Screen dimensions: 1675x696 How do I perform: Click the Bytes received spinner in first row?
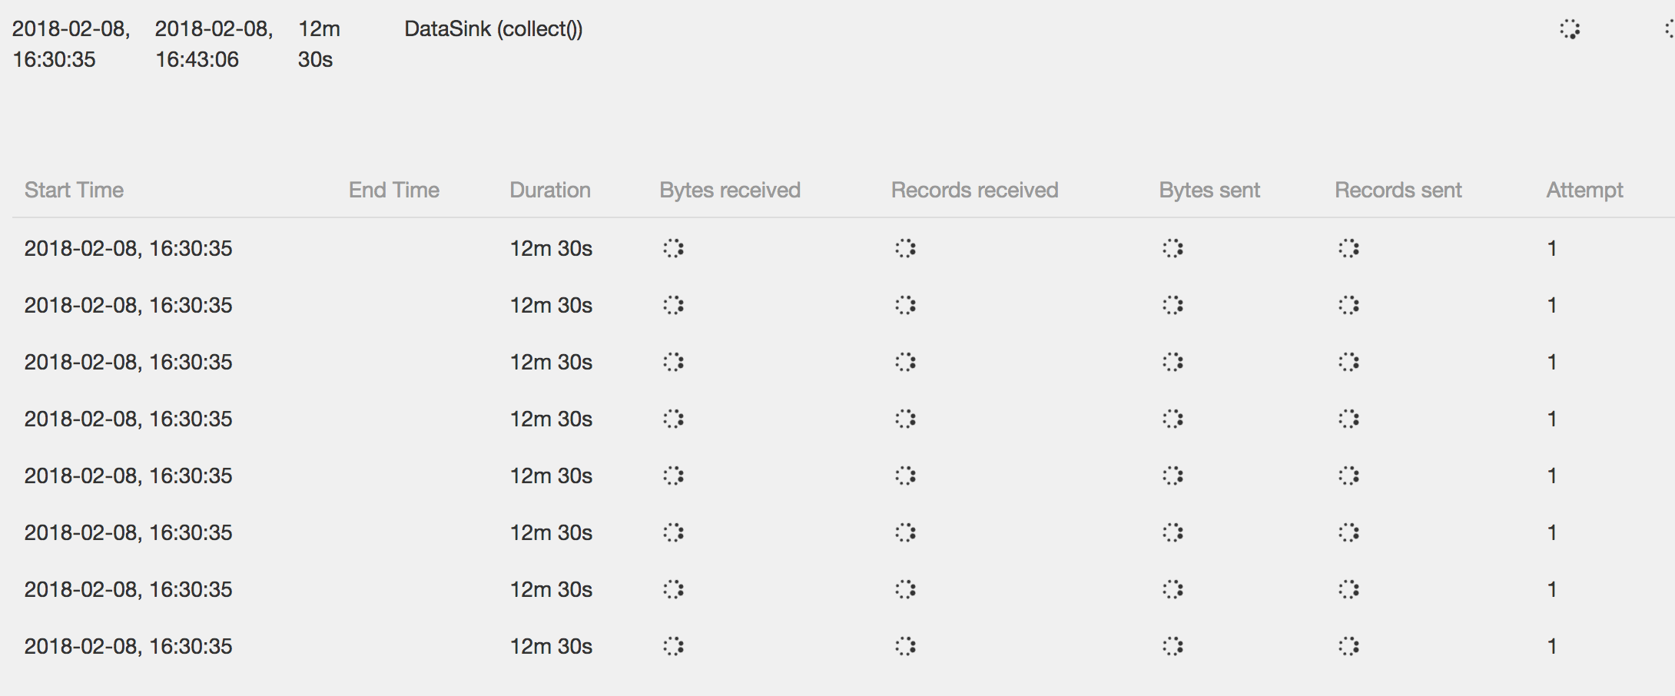tap(674, 248)
